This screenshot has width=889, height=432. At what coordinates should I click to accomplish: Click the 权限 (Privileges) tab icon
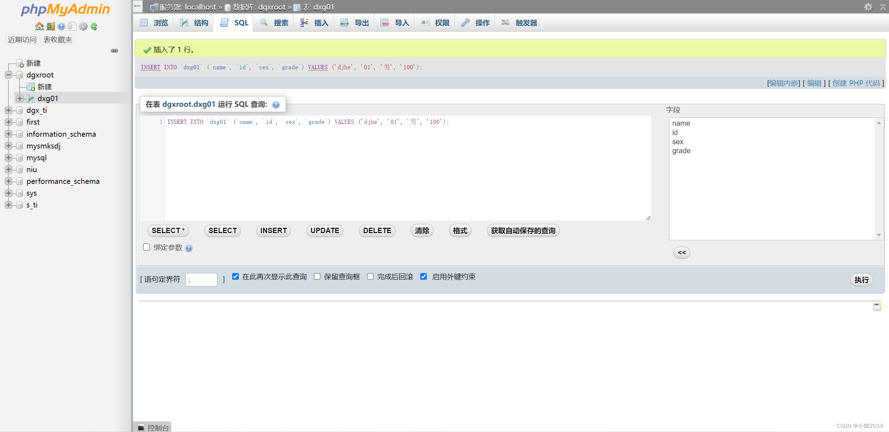426,22
